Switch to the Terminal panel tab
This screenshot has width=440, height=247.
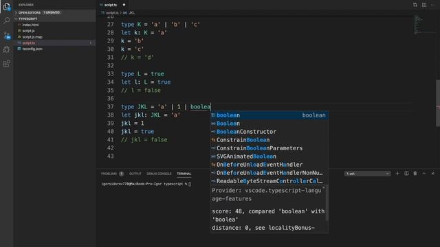(184, 174)
